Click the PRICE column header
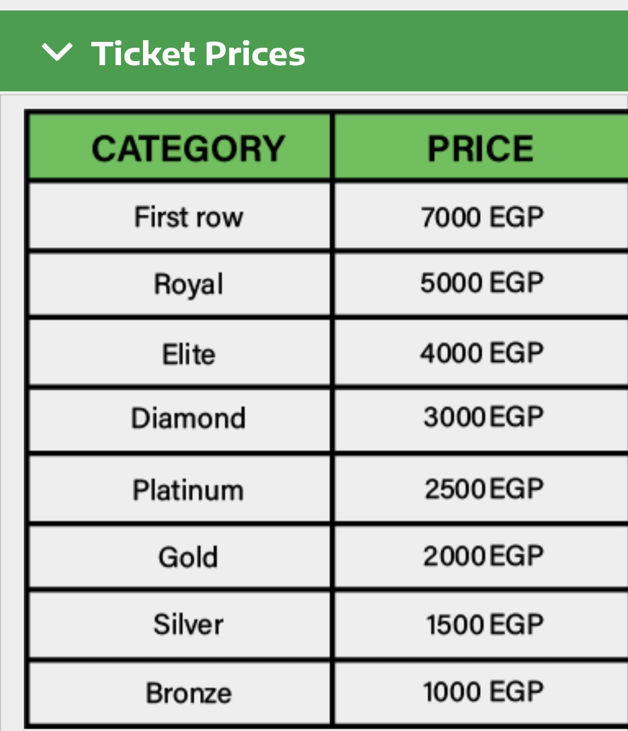This screenshot has width=628, height=731. click(480, 148)
